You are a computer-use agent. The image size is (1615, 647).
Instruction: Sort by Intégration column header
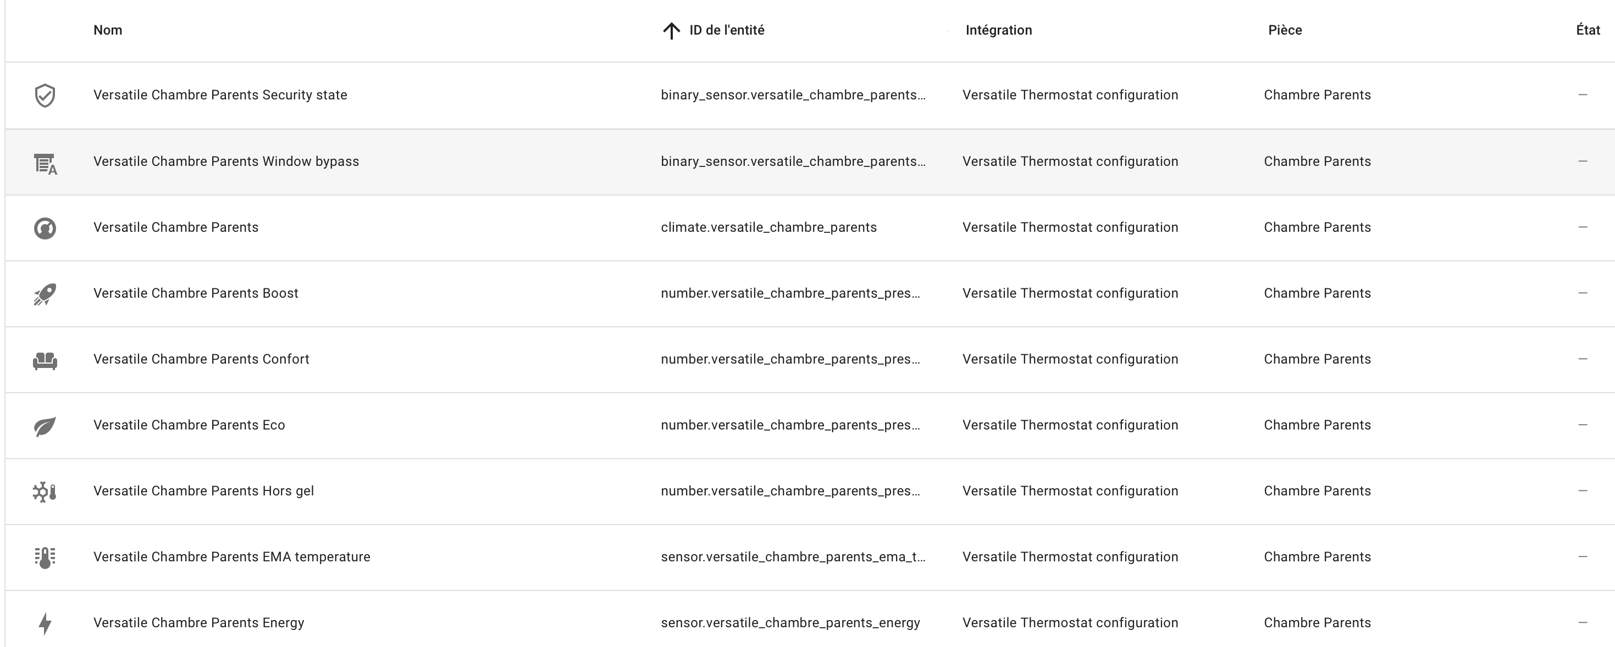pyautogui.click(x=999, y=30)
